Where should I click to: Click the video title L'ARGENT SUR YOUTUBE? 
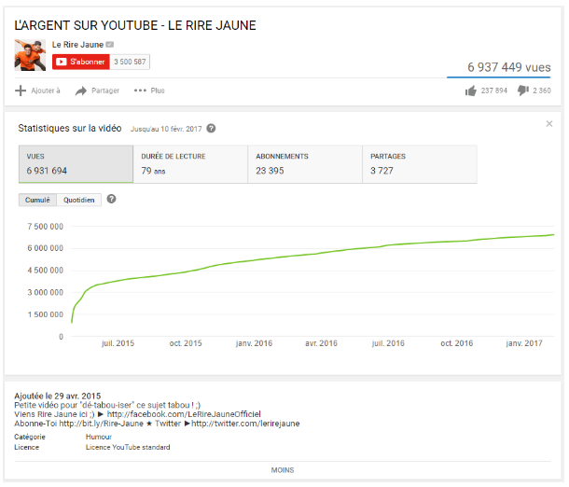click(135, 25)
